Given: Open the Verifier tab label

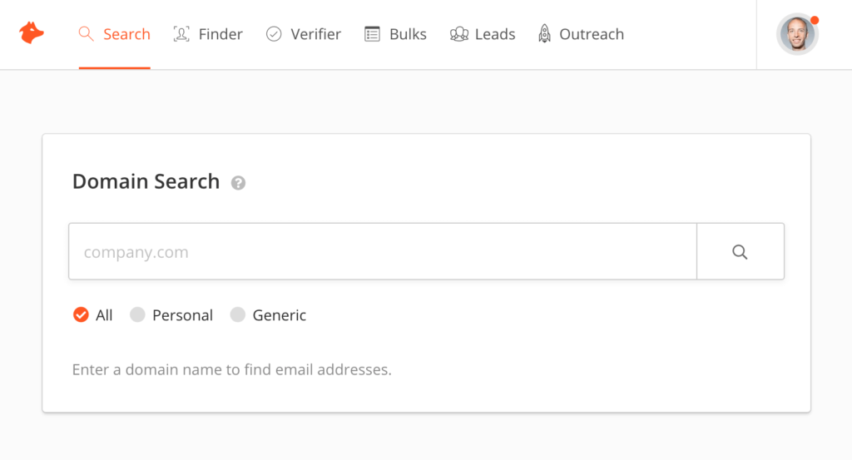Looking at the screenshot, I should [315, 34].
